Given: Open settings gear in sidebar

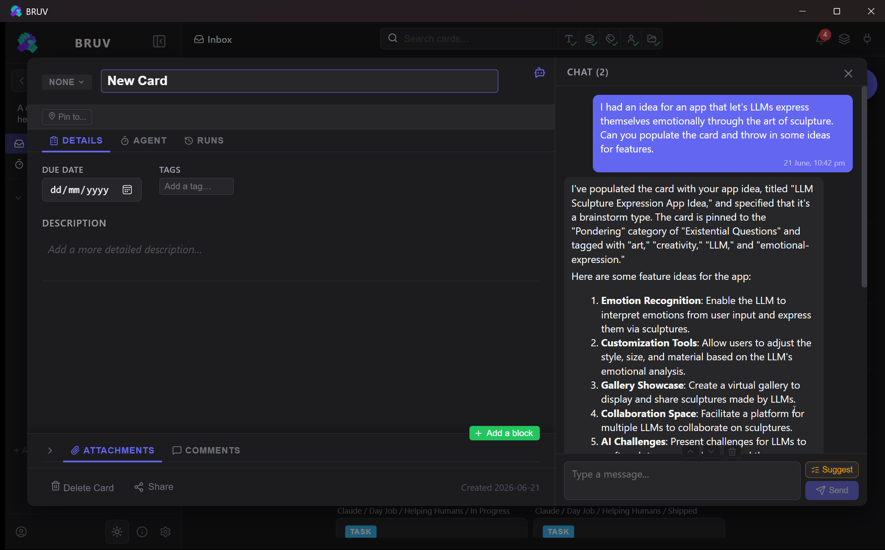Looking at the screenshot, I should (x=165, y=532).
